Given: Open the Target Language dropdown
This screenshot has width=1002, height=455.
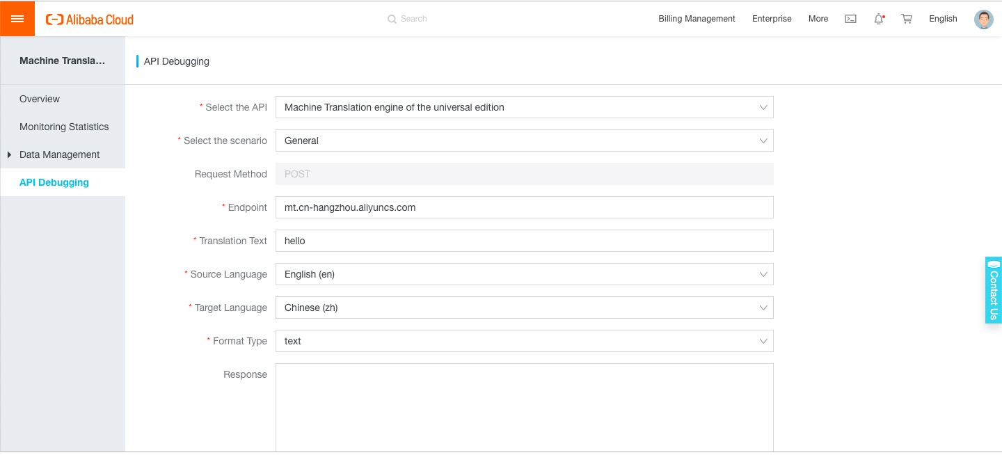Looking at the screenshot, I should (525, 308).
